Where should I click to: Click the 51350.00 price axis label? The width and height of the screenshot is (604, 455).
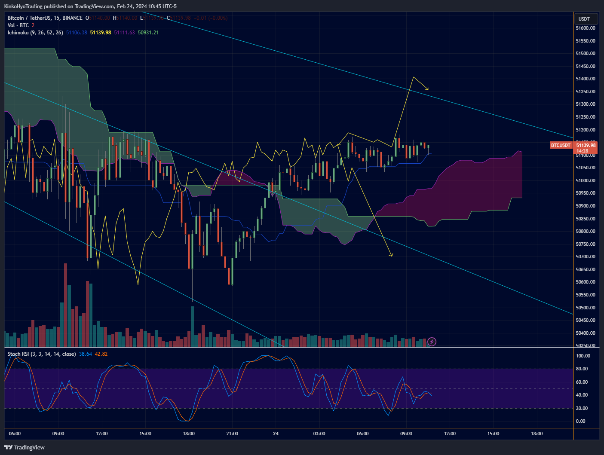coord(586,92)
